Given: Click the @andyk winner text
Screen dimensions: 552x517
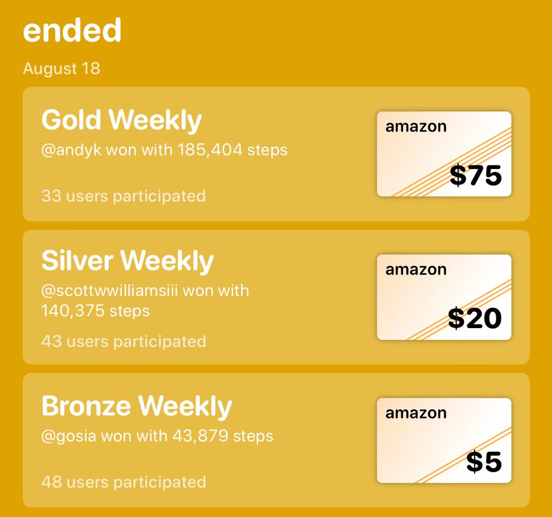Looking at the screenshot, I should [x=164, y=150].
